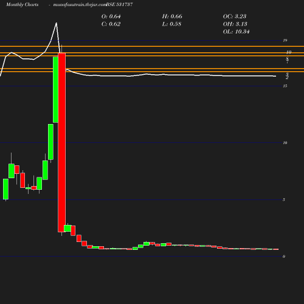The width and height of the screenshot is (304, 304).
Task: Click the munafasutra website watermark text
Action: [x=80, y=5]
